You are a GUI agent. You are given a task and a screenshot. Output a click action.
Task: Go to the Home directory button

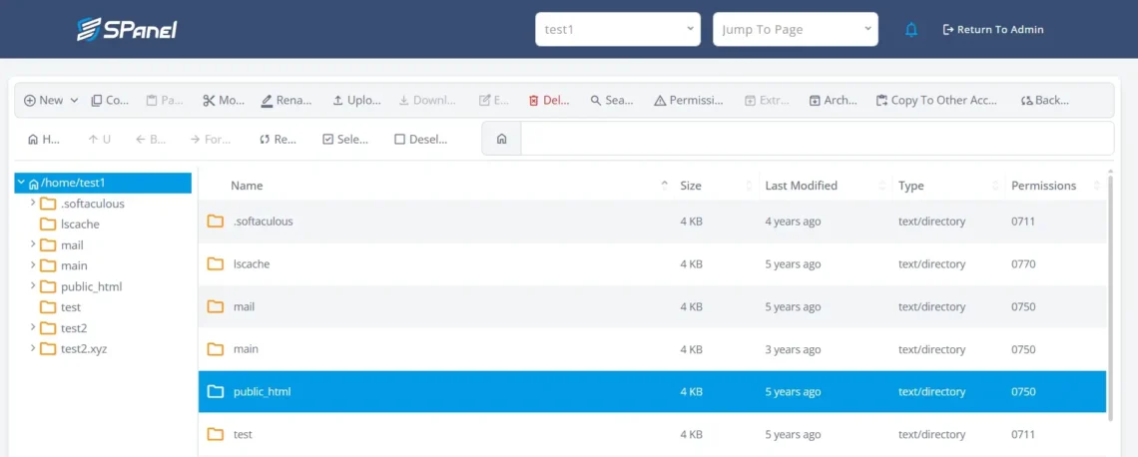(44, 140)
